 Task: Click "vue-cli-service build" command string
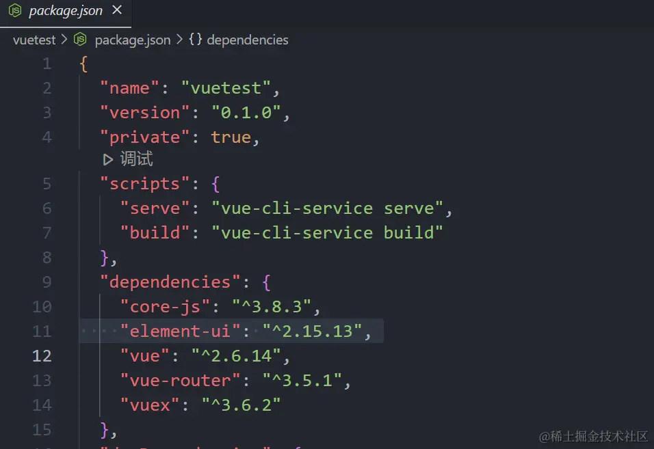coord(328,233)
